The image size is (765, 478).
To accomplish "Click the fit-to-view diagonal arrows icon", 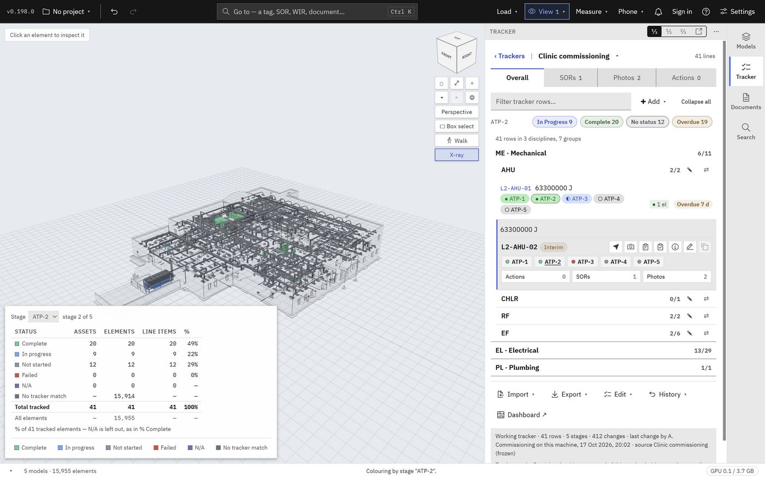I will [x=457, y=83].
